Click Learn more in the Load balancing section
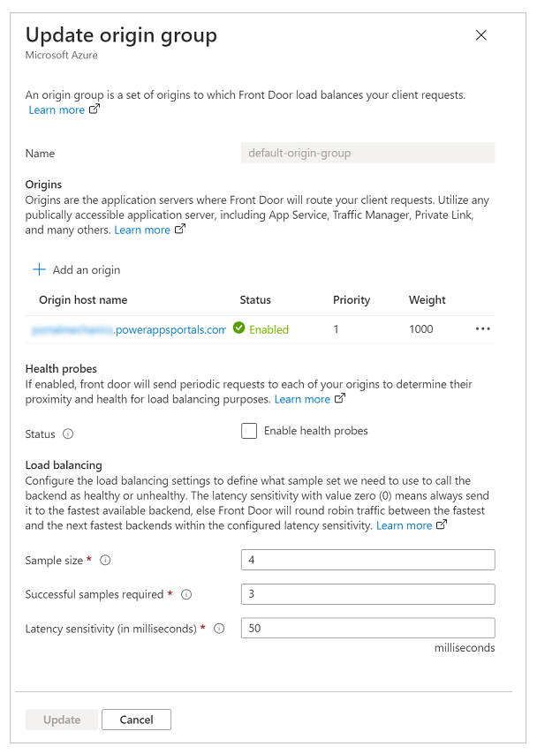This screenshot has width=537, height=754. pos(405,524)
